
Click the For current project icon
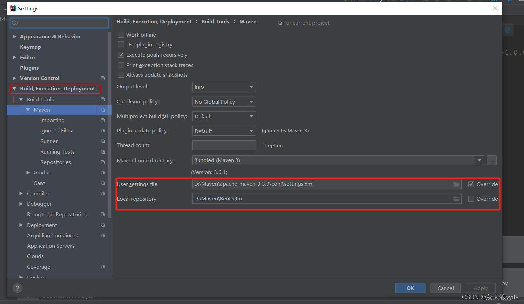click(280, 23)
